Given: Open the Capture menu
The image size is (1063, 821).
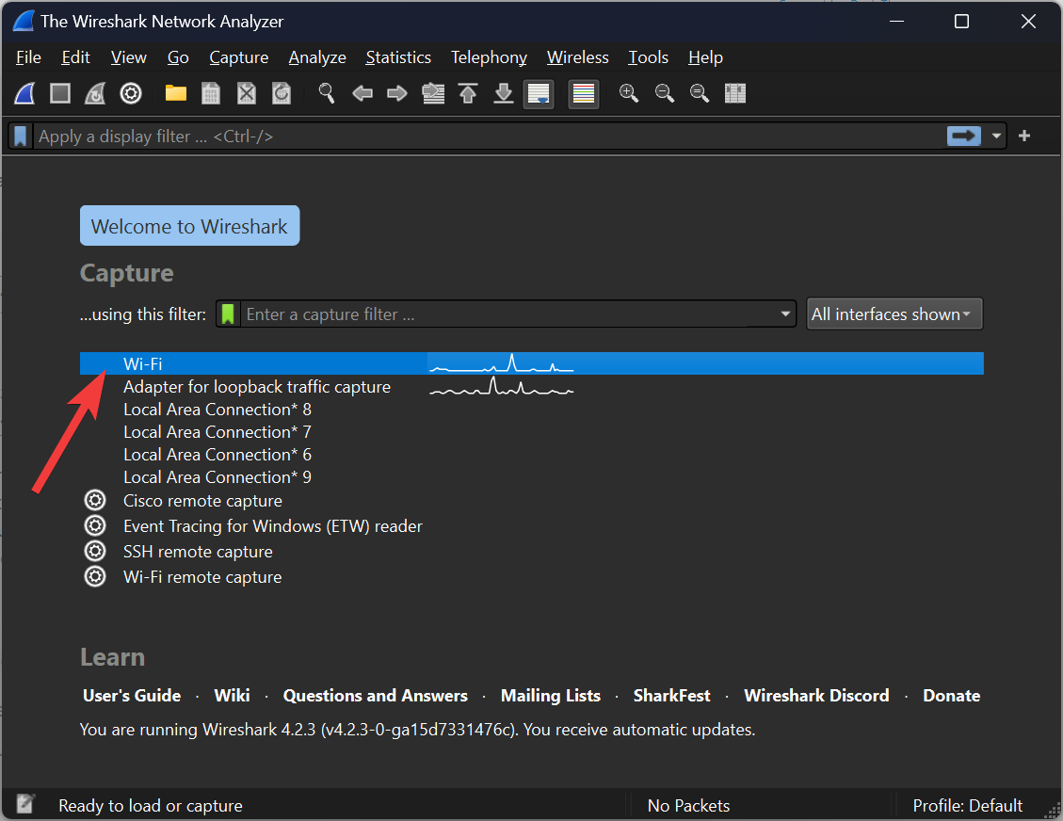Looking at the screenshot, I should coord(238,57).
